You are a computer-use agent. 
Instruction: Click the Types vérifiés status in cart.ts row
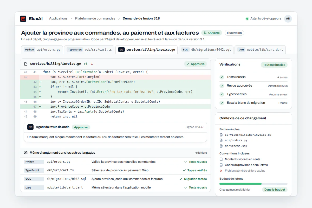click(197, 170)
